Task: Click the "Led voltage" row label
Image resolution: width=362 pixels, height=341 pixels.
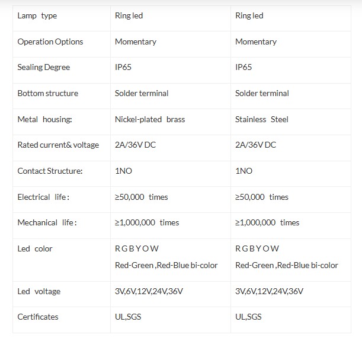Action: coord(39,291)
